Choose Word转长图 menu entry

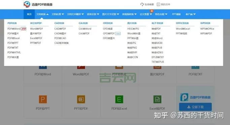coord(134,33)
